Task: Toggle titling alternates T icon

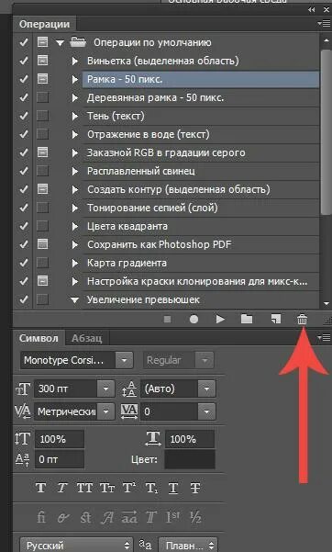Action: (x=151, y=517)
